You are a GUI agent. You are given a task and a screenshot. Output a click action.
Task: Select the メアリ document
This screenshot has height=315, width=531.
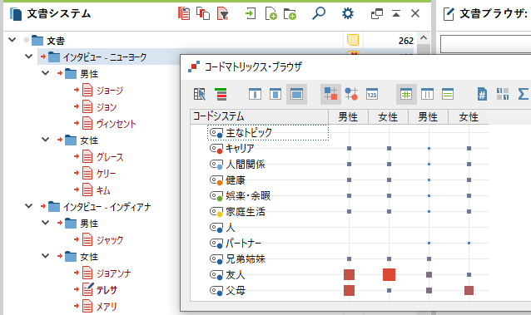pyautogui.click(x=107, y=306)
